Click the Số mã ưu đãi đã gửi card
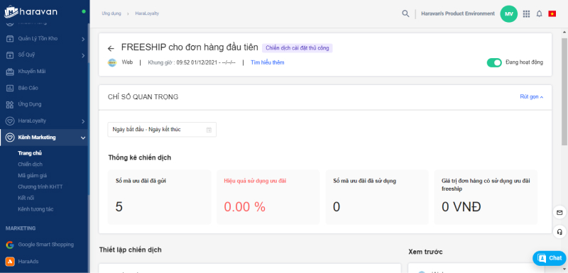 pos(159,197)
